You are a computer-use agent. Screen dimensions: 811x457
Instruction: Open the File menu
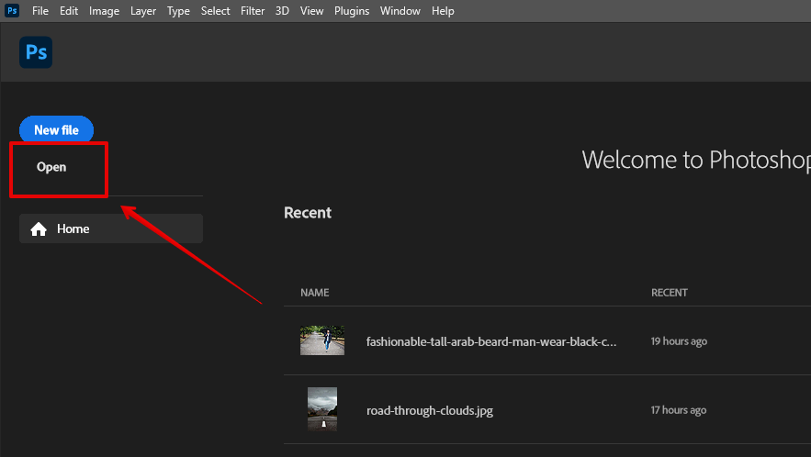coord(40,11)
